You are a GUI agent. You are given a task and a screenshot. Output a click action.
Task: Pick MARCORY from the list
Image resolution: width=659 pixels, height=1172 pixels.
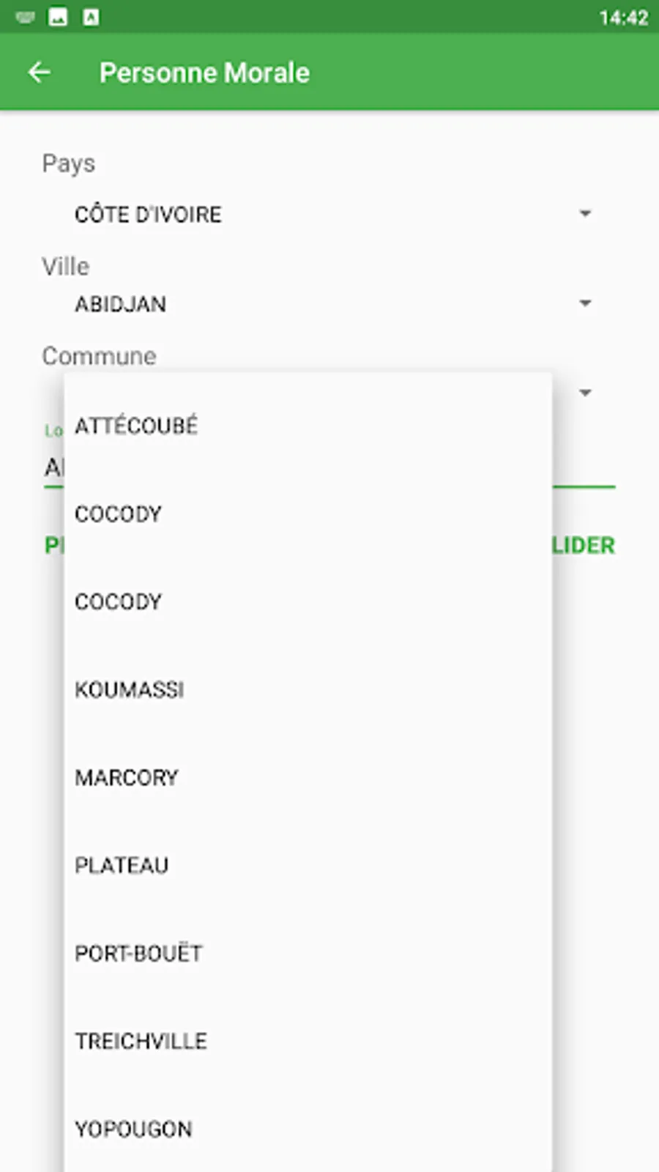click(x=127, y=778)
